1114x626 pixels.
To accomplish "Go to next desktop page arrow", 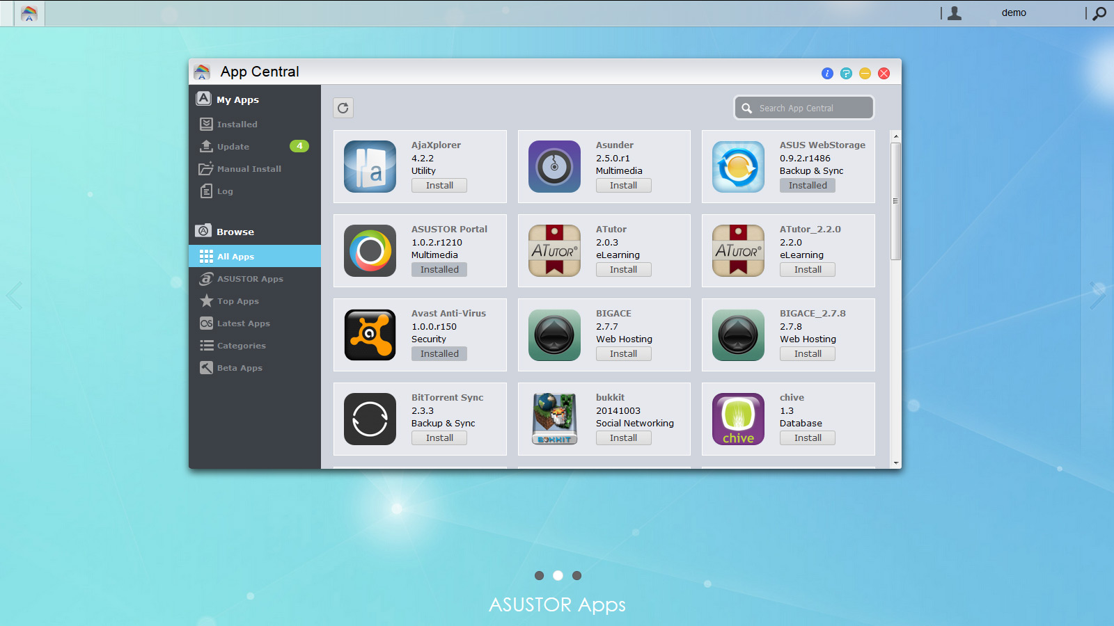I will [1098, 296].
